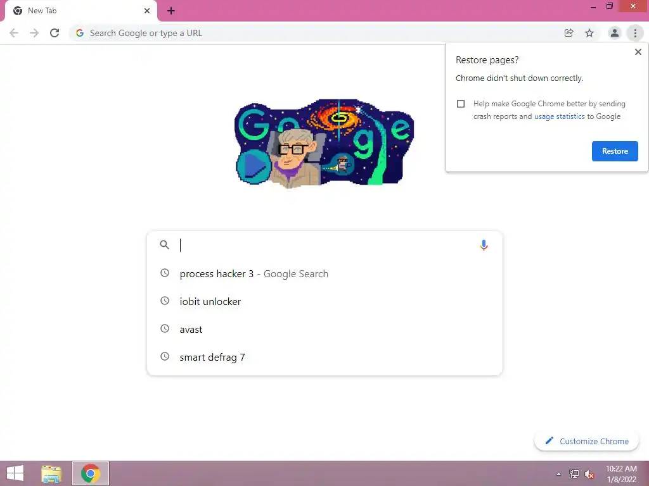Click the blue Restore button
The image size is (649, 486).
pos(615,151)
